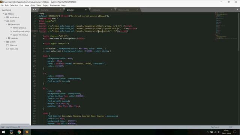Screen dimensions: 240x135
Task: Close the index.php tab
Action: 111,10
